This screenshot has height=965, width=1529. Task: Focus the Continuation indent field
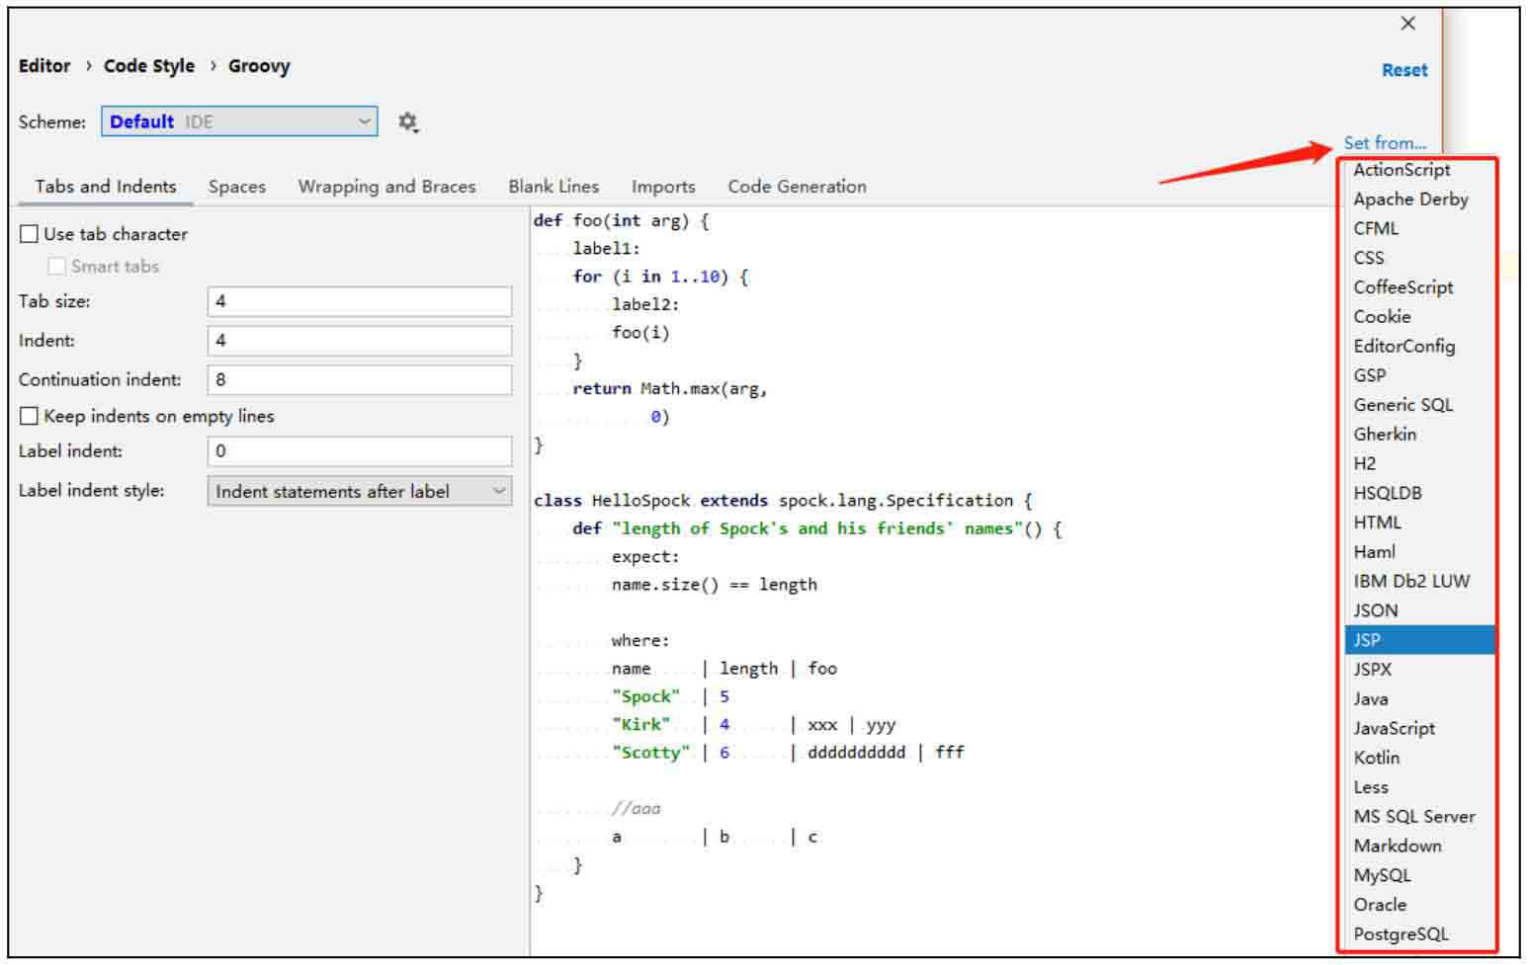pos(359,379)
